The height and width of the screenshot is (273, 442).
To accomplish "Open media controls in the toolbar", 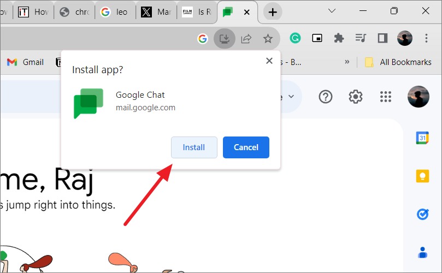I will [x=361, y=38].
